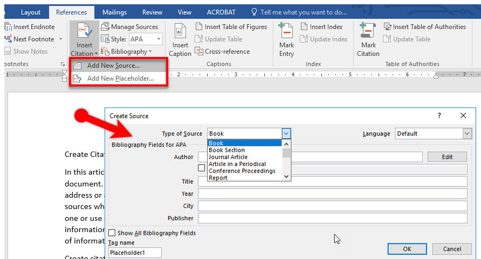Choose Add New Source menu item
Image resolution: width=481 pixels, height=259 pixels.
pyautogui.click(x=119, y=66)
